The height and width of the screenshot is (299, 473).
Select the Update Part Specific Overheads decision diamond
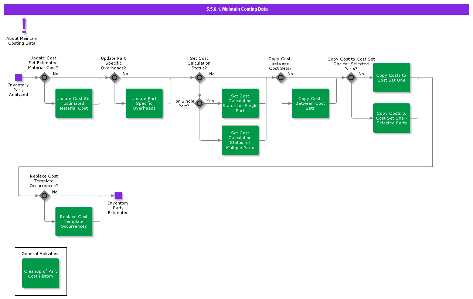[x=115, y=78]
